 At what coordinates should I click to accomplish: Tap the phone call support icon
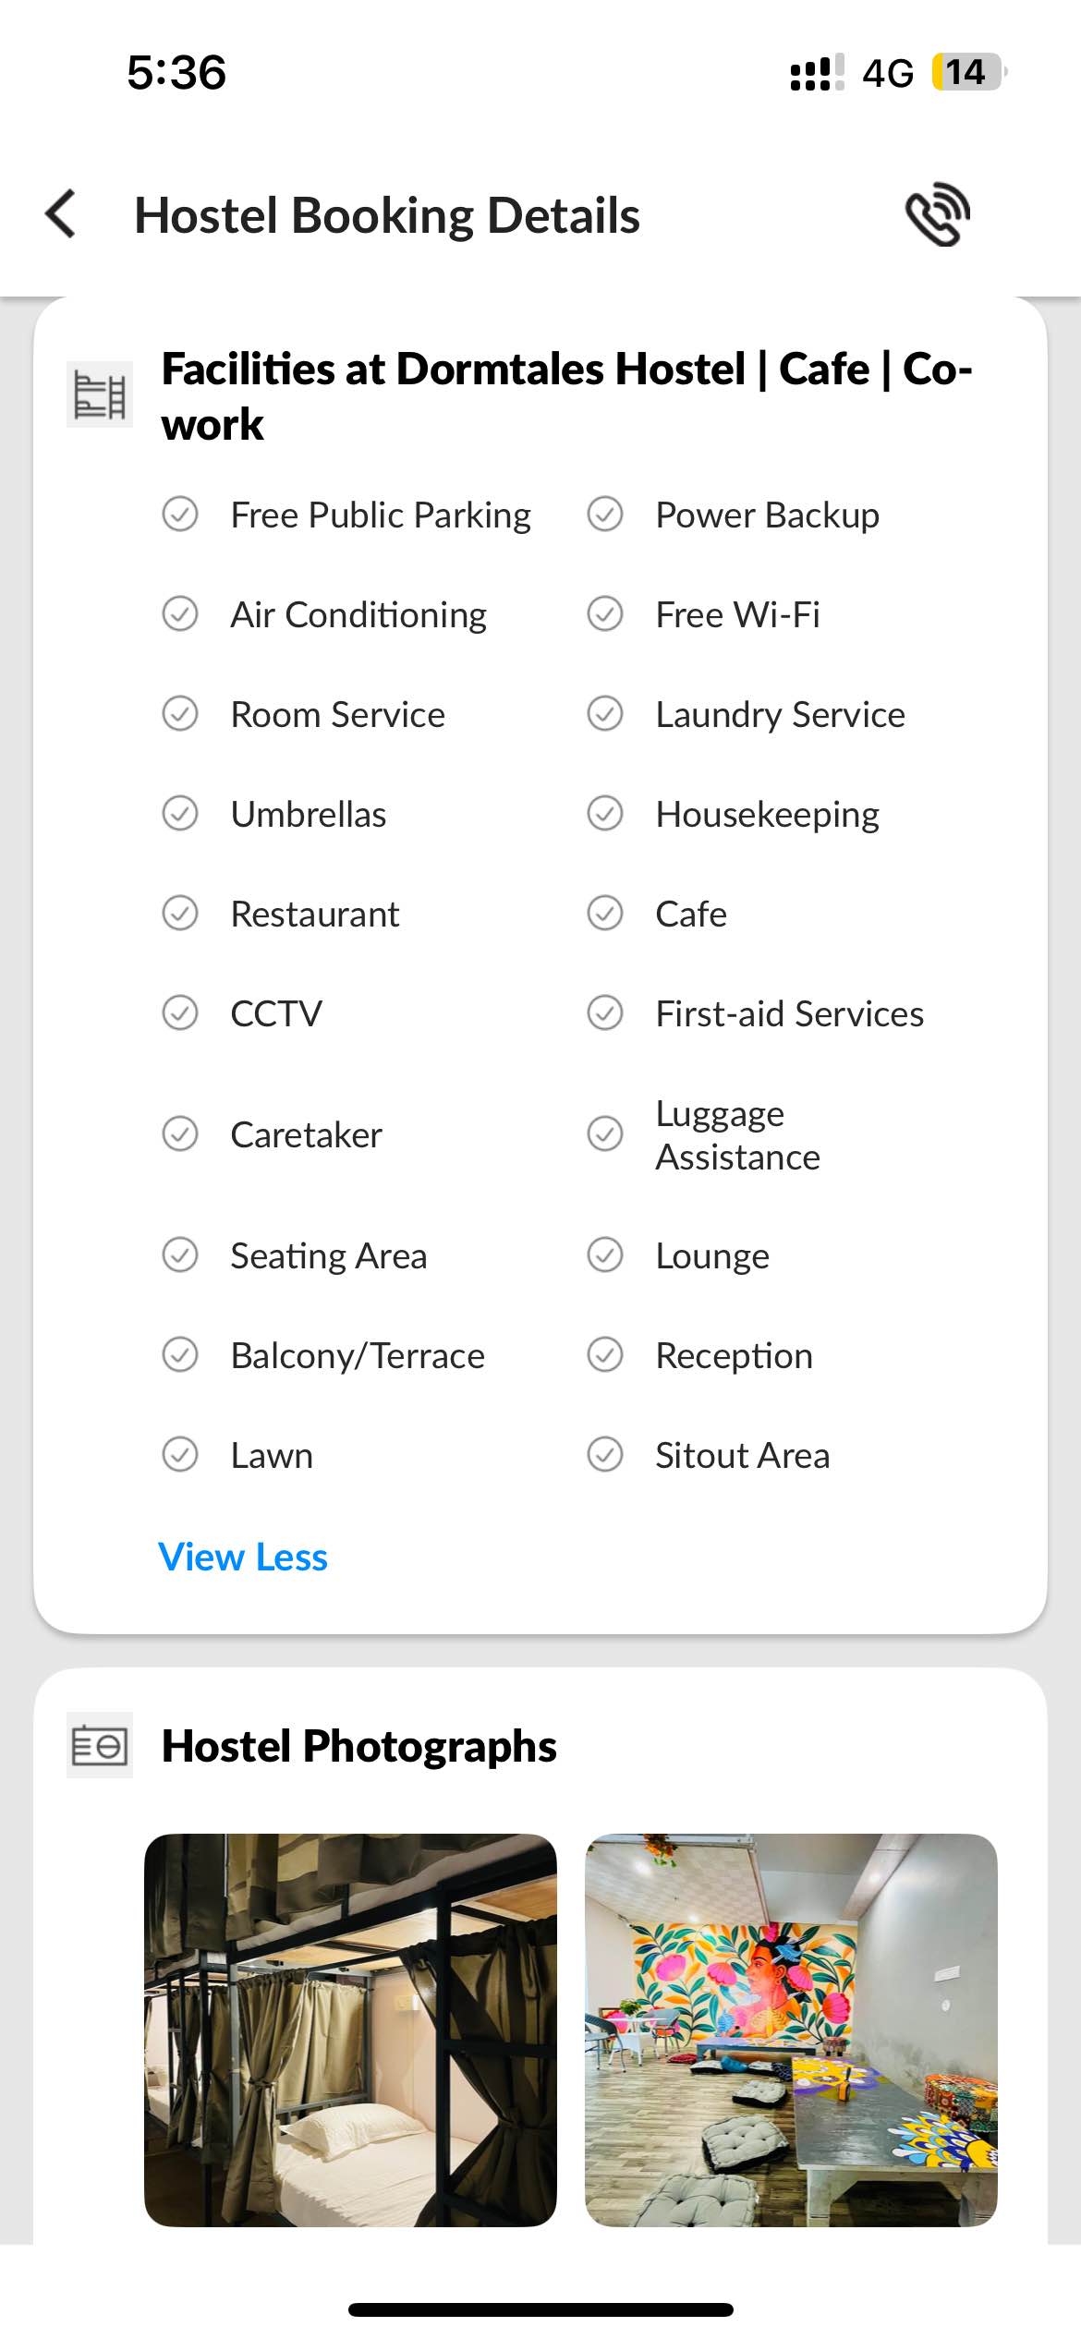click(937, 214)
